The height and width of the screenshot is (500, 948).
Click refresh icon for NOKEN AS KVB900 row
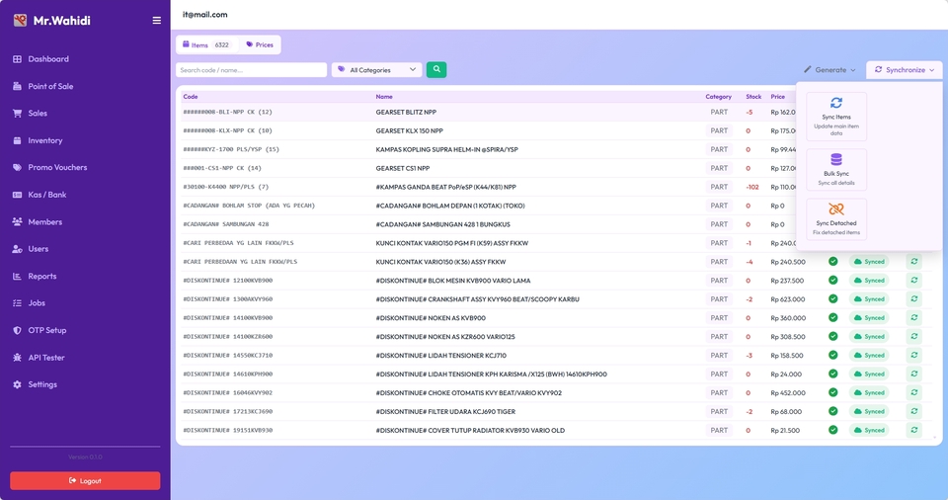(914, 318)
